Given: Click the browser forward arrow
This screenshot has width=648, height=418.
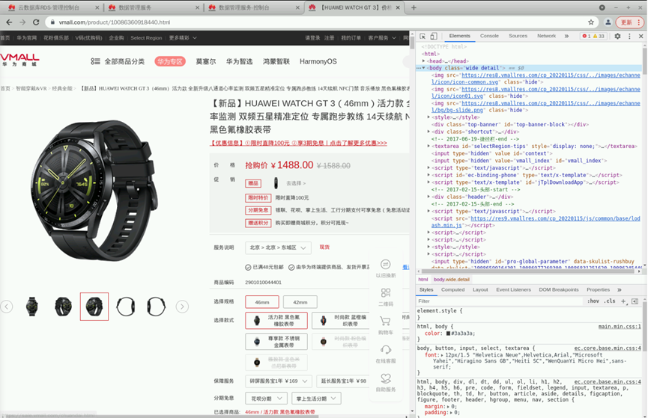Looking at the screenshot, I should 22,22.
